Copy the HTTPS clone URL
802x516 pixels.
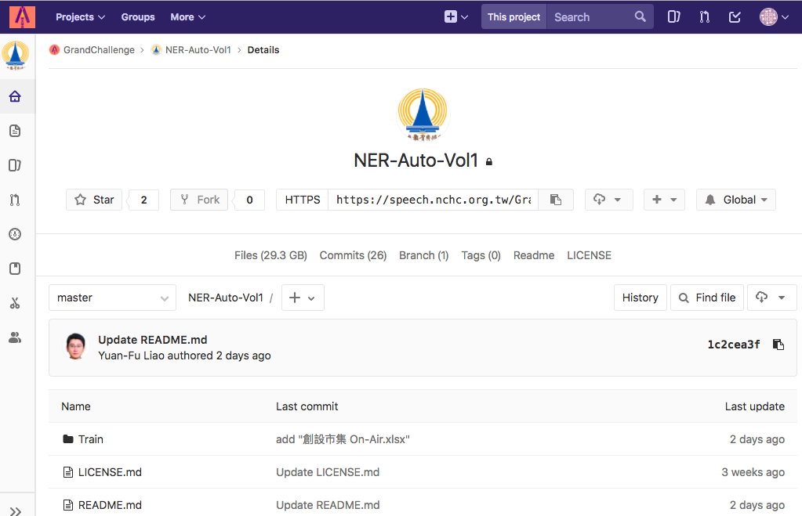pyautogui.click(x=556, y=200)
